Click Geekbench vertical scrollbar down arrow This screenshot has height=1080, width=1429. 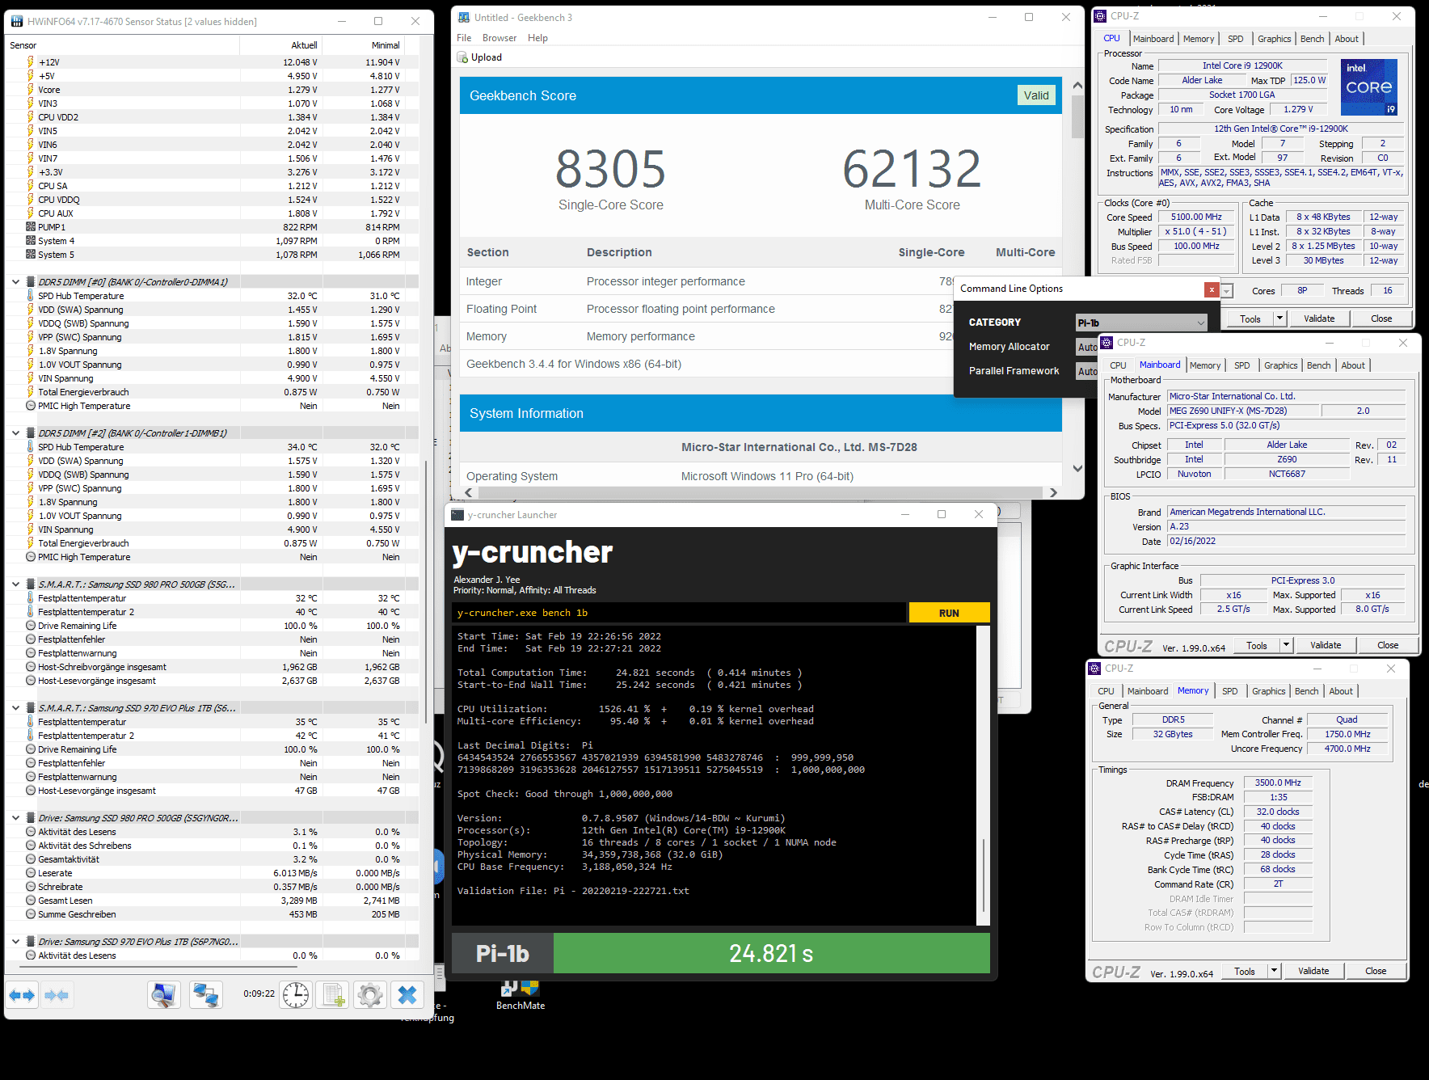click(x=1077, y=468)
